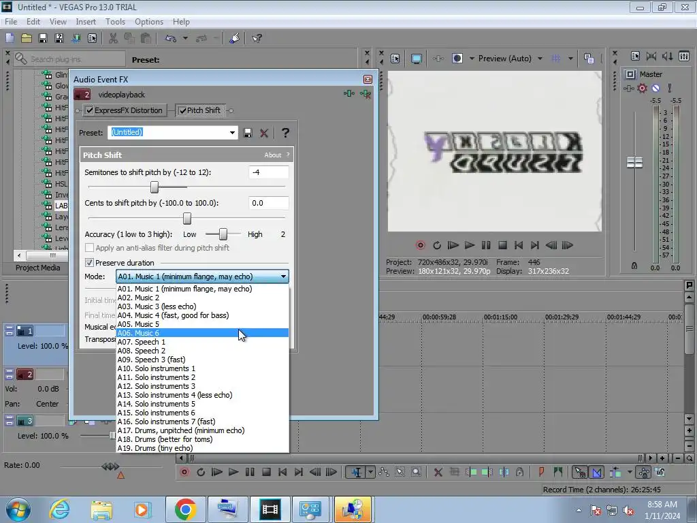Save the Pitch Shift preset
Viewport: 697px width, 523px height.
click(x=248, y=133)
